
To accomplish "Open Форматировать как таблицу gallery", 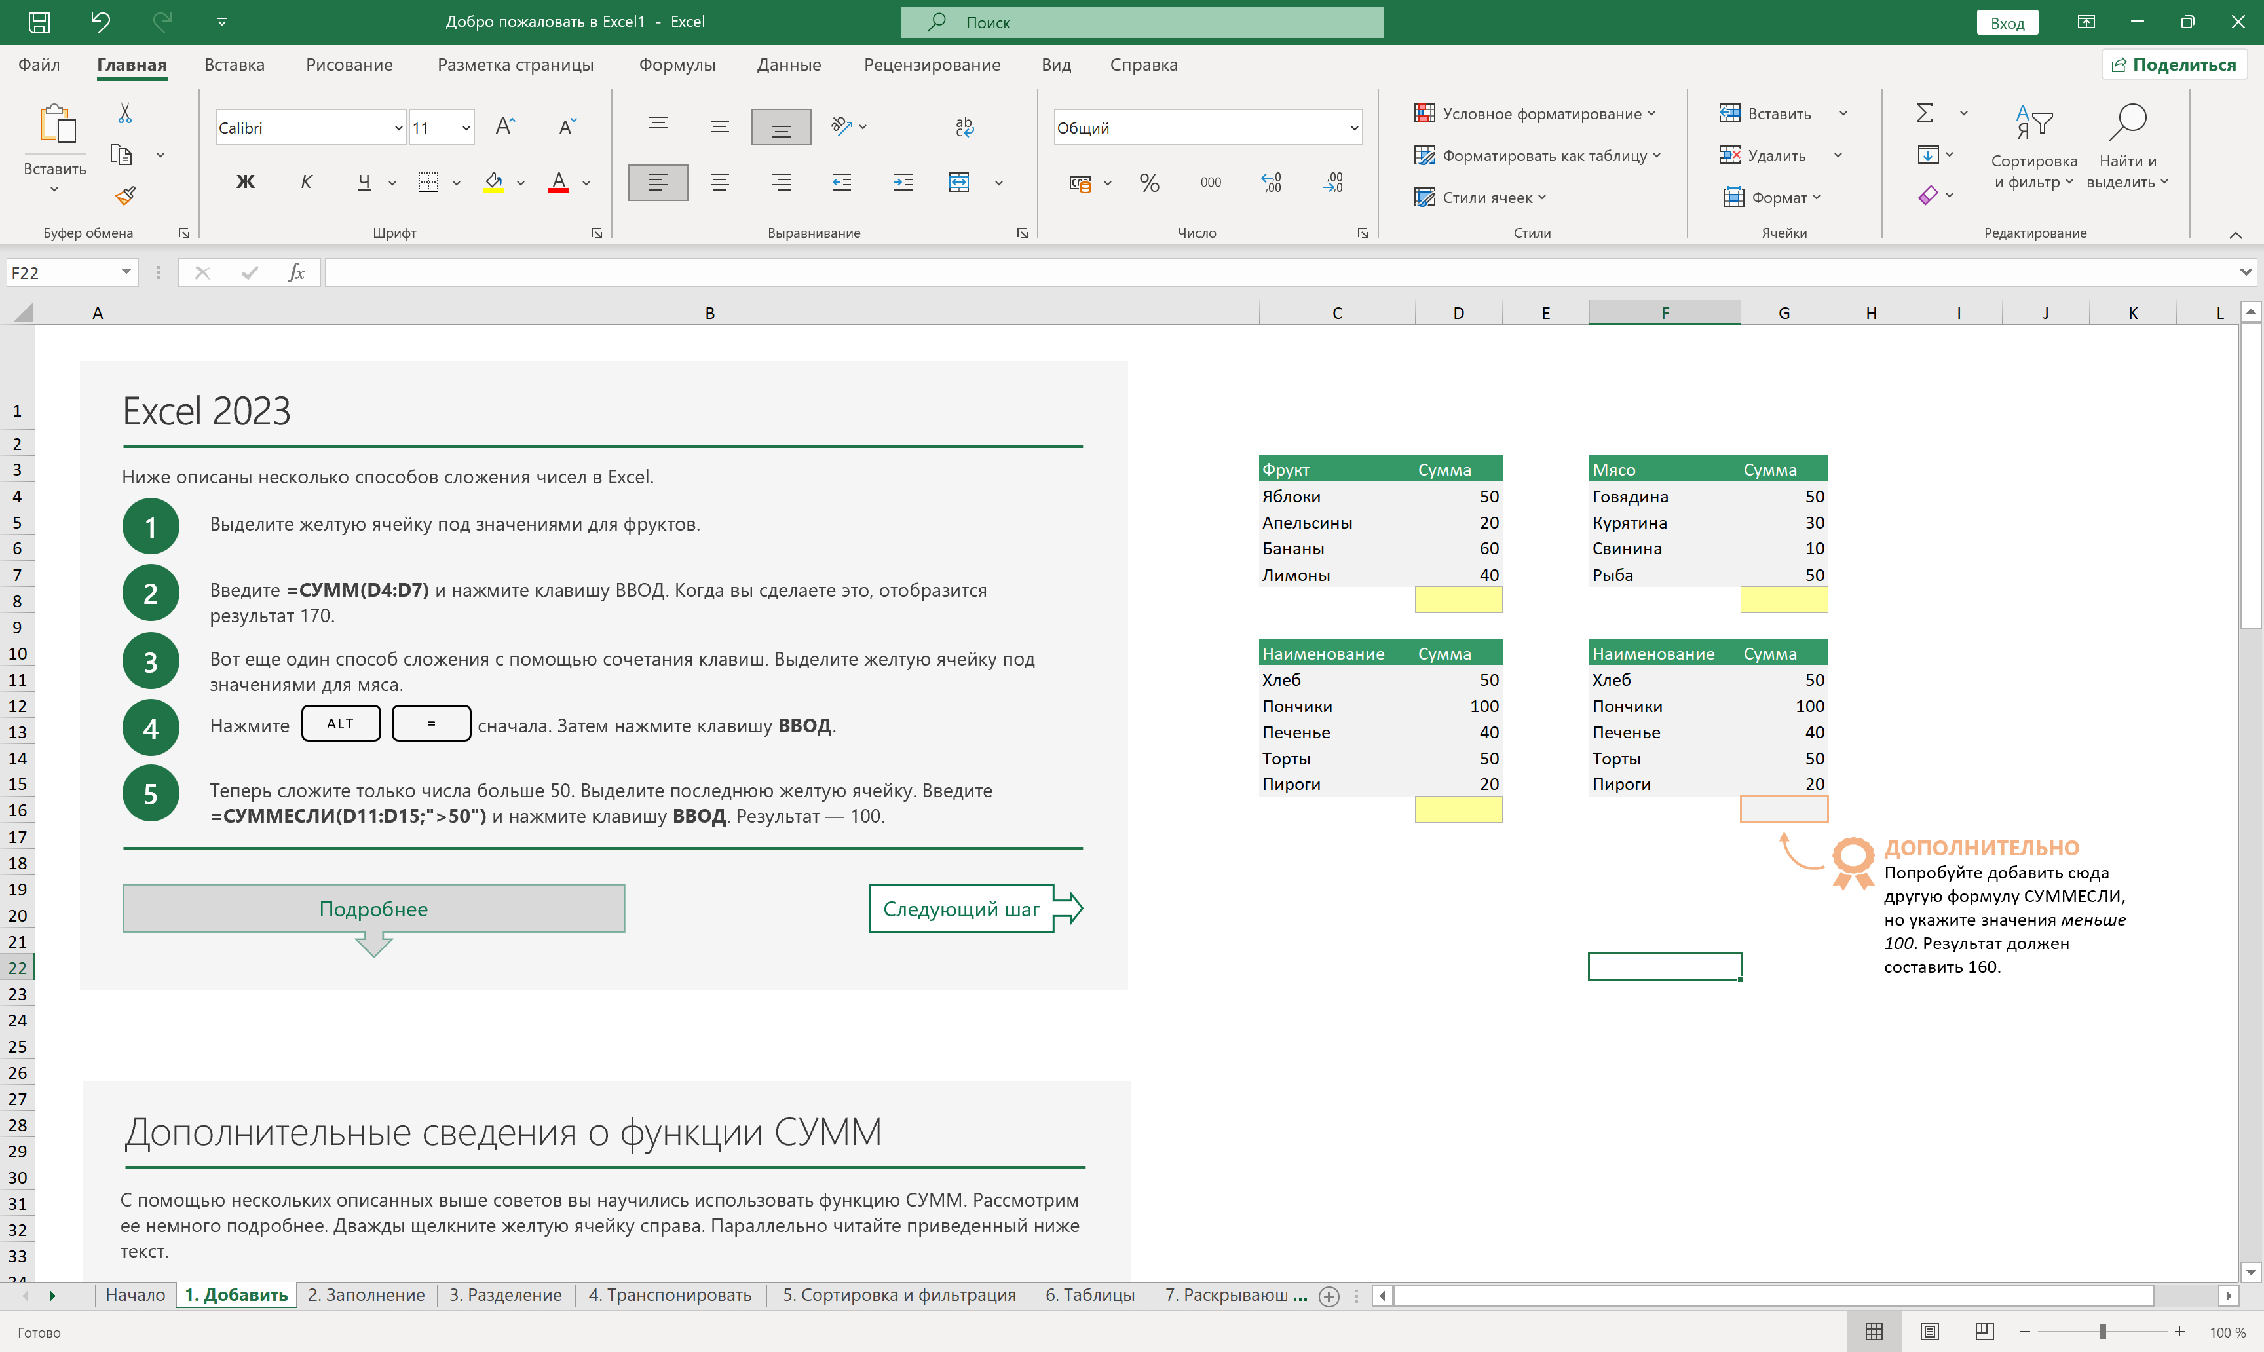I will tap(1537, 155).
